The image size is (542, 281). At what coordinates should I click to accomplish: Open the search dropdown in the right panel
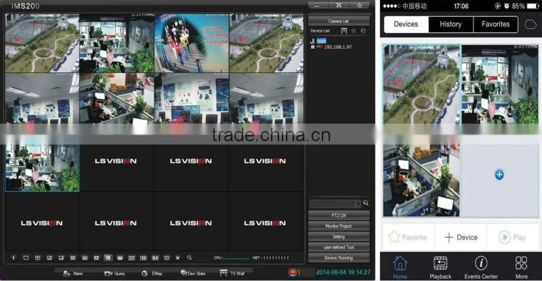[358, 203]
